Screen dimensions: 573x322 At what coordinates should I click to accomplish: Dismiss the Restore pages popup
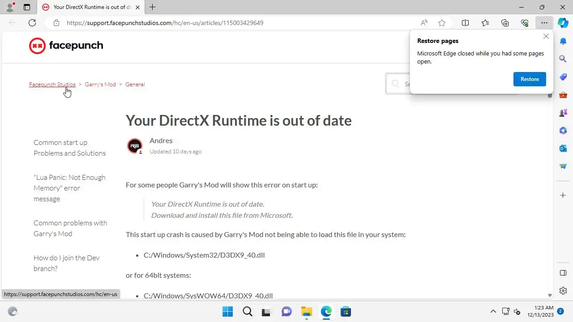(x=546, y=36)
